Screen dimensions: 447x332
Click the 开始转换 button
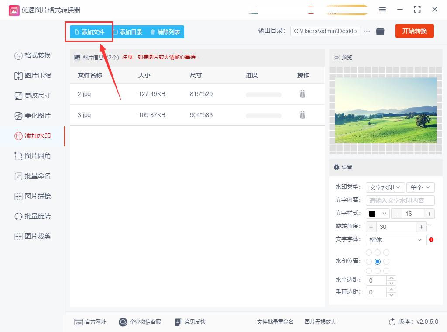[414, 31]
